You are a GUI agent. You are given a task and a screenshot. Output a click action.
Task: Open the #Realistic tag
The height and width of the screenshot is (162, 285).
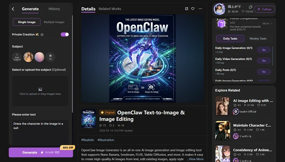point(88,140)
